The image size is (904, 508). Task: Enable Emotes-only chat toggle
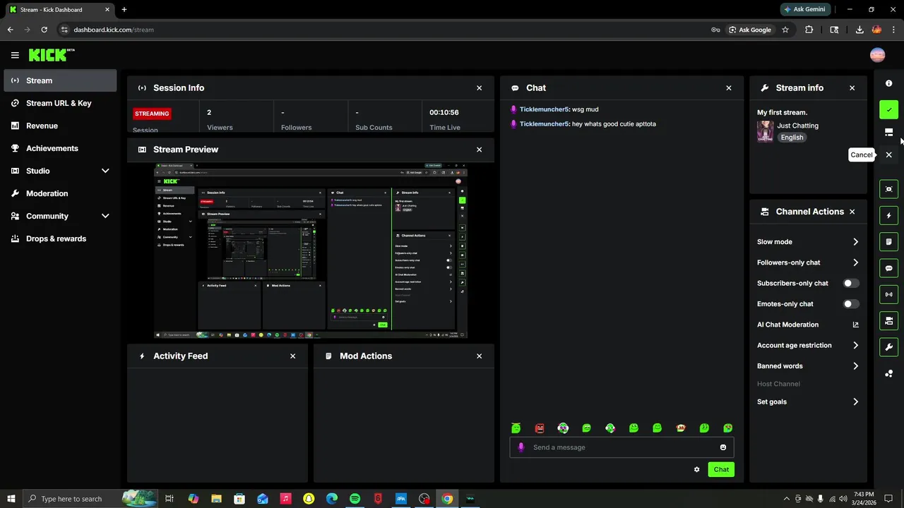tap(851, 304)
